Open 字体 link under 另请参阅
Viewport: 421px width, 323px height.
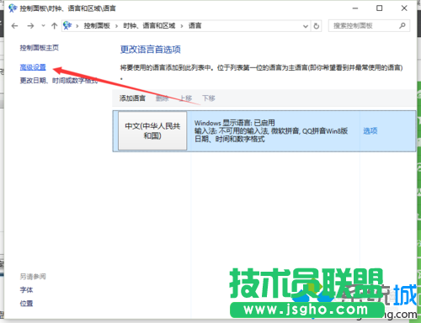click(x=26, y=289)
